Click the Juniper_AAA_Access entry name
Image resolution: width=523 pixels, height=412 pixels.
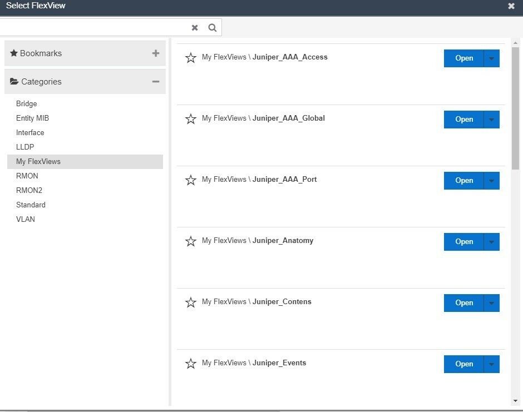(290, 57)
